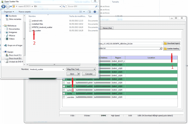
Task: Click the folder icon on the Download Agent button
Action: click(165, 43)
